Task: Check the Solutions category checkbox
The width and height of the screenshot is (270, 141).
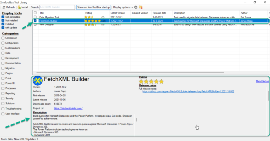Action: (x=3, y=104)
